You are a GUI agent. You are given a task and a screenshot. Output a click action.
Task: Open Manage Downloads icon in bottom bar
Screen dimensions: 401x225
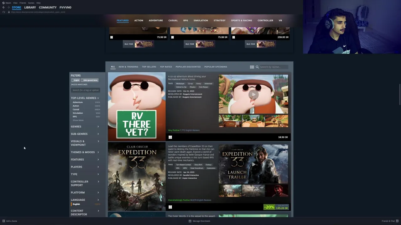pyautogui.click(x=190, y=221)
